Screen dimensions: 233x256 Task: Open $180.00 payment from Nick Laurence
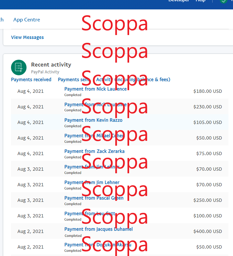tap(95, 89)
